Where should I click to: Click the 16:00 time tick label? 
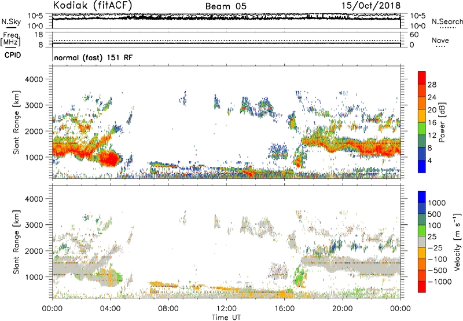(x=284, y=309)
